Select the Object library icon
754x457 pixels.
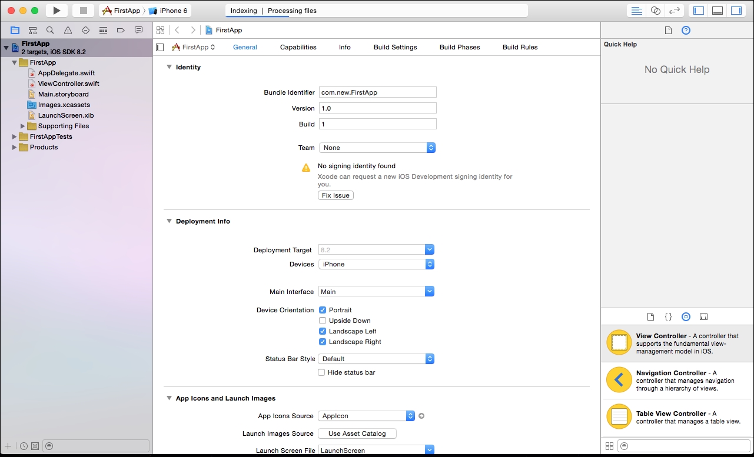686,316
